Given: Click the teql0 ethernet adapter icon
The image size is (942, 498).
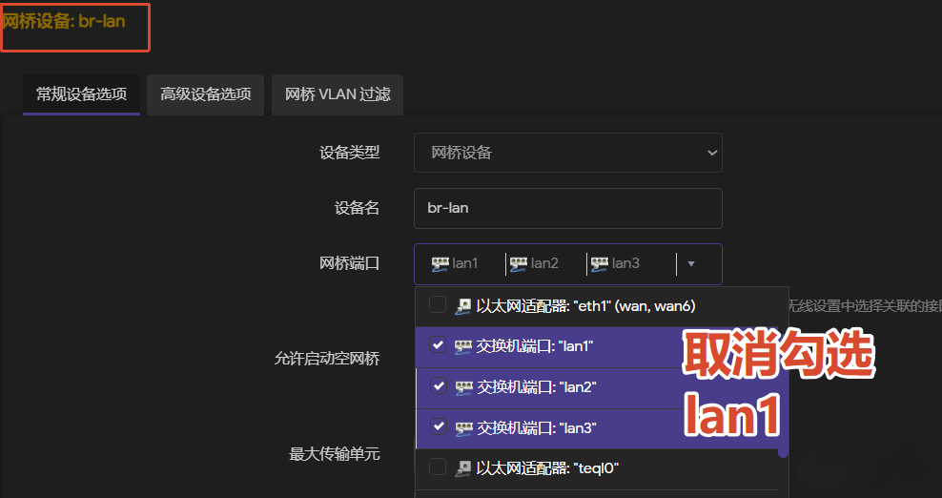Looking at the screenshot, I should pyautogui.click(x=462, y=468).
